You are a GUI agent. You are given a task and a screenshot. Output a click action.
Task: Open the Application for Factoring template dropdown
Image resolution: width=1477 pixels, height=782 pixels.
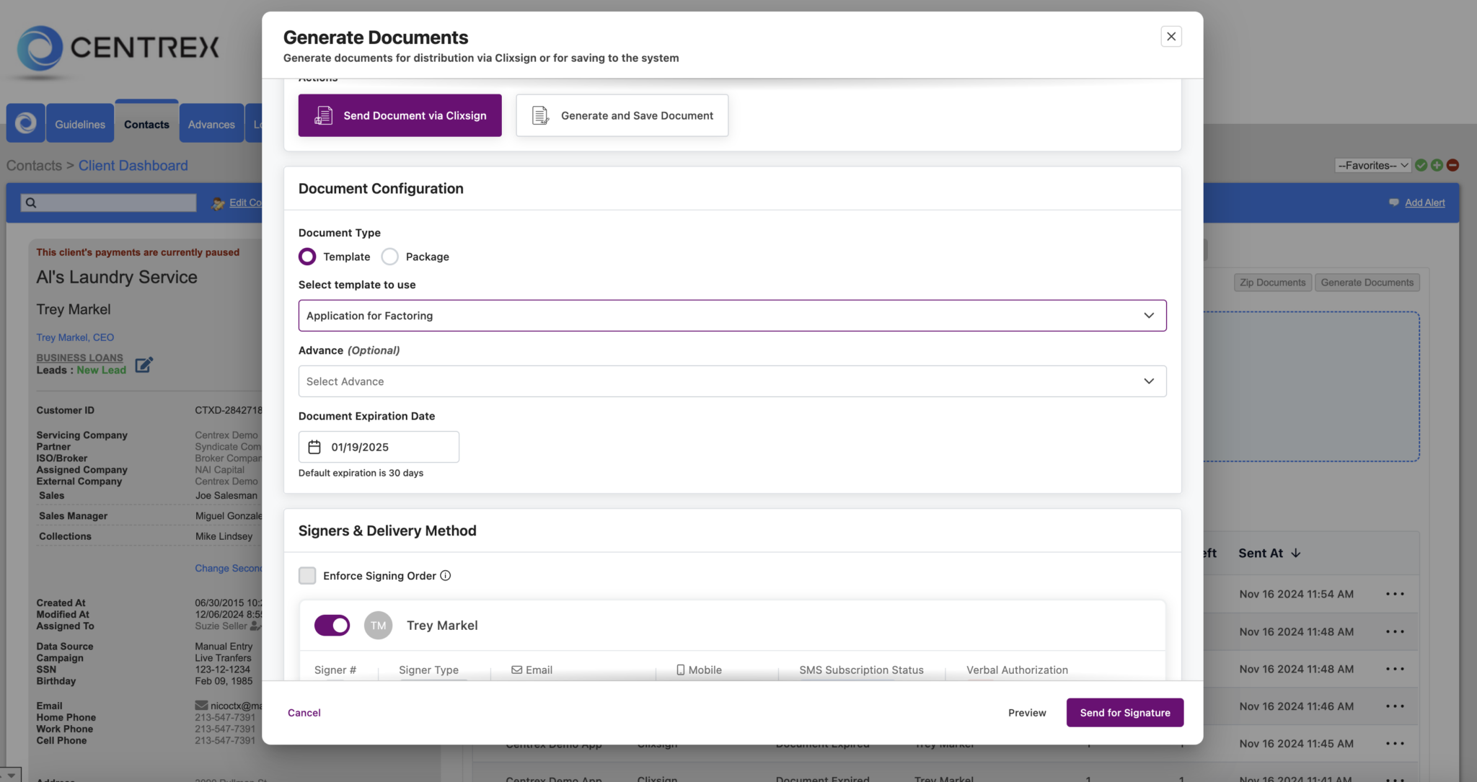click(x=732, y=316)
